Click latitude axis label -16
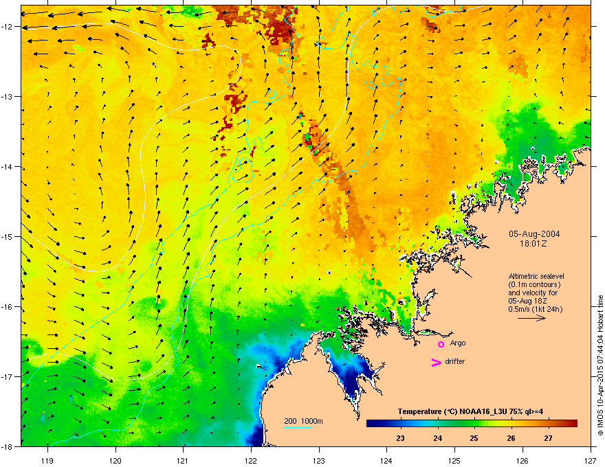The width and height of the screenshot is (605, 467). pyautogui.click(x=8, y=306)
